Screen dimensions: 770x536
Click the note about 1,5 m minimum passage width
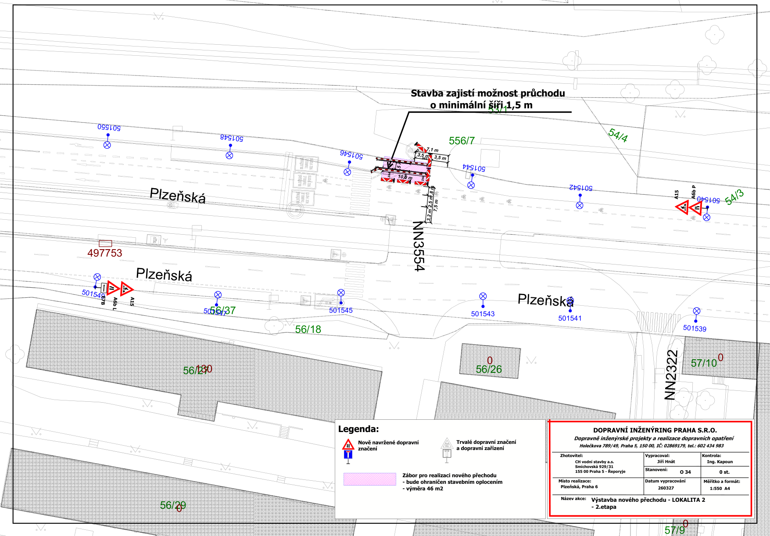pyautogui.click(x=488, y=99)
